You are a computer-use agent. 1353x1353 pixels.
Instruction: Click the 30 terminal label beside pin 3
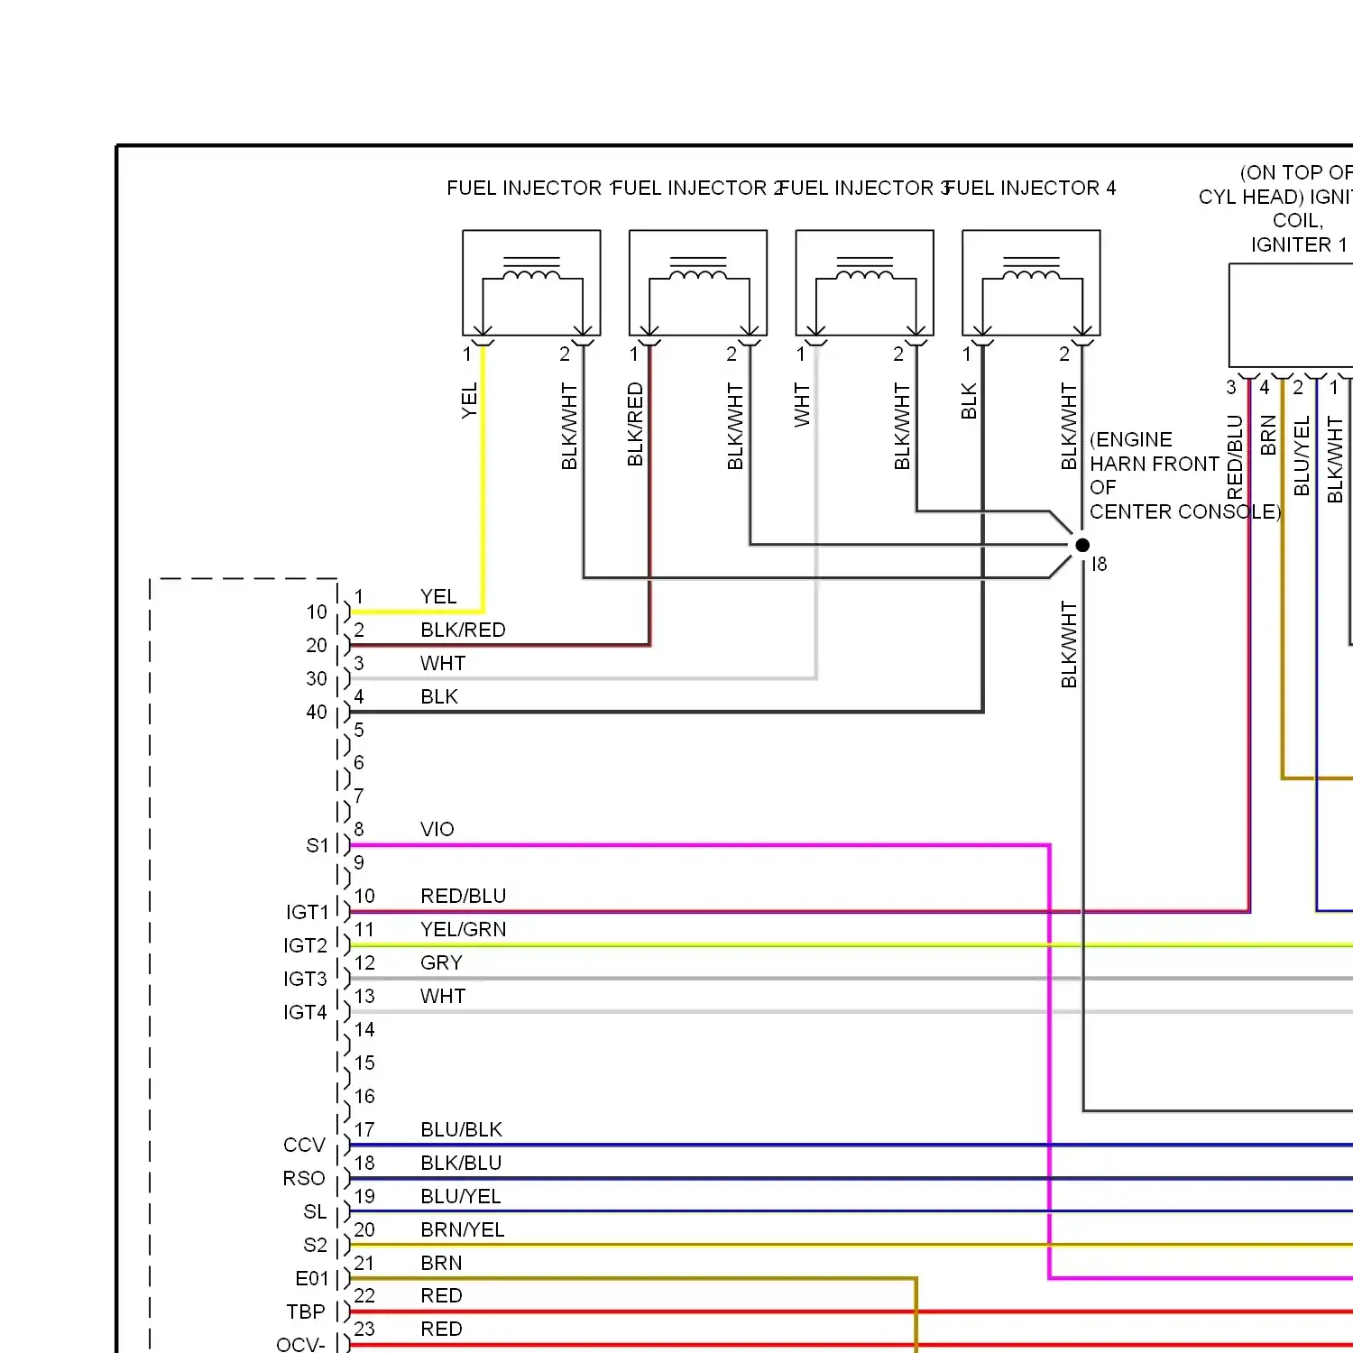tap(317, 678)
